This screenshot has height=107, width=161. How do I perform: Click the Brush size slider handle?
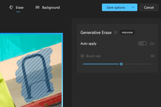(121, 64)
